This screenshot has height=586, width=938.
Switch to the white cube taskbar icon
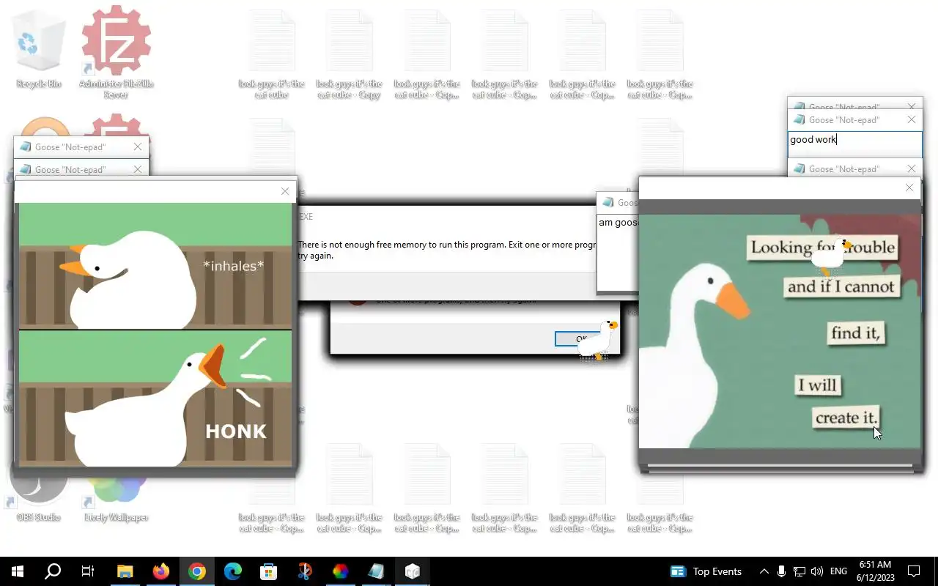pyautogui.click(x=413, y=571)
